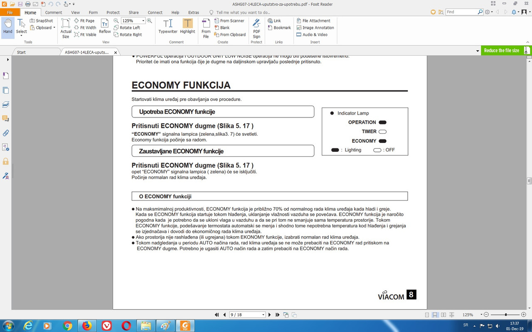The image size is (532, 332).
Task: Insert a File Attachment
Action: 313,21
